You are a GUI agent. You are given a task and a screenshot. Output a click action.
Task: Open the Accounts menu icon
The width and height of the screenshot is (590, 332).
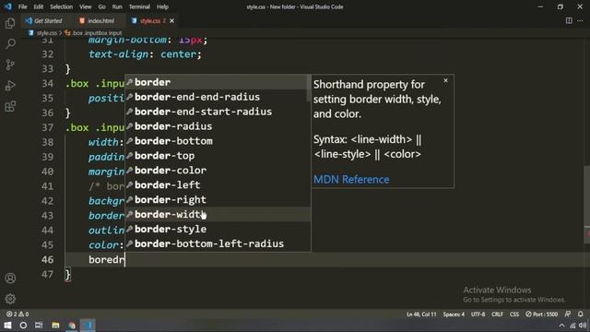10,279
